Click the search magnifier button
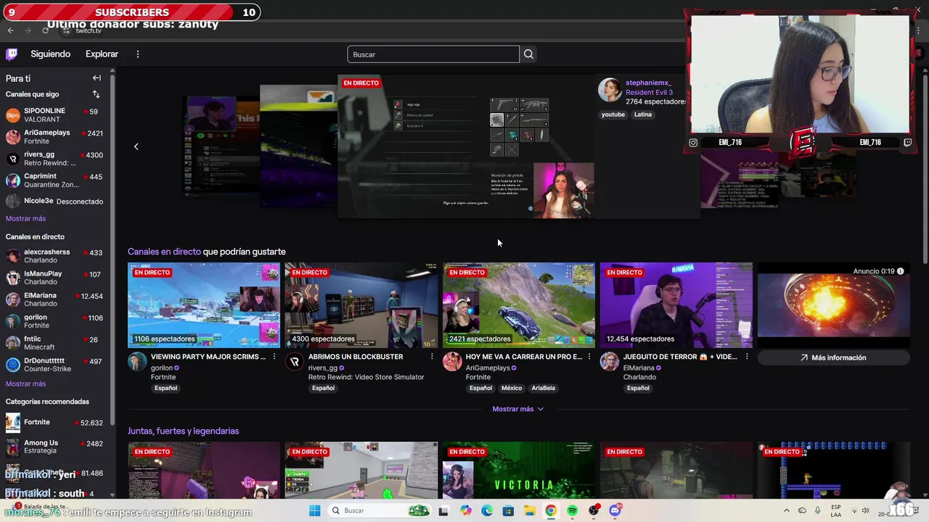 [528, 54]
